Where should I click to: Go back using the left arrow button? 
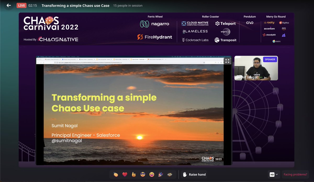point(9,5)
